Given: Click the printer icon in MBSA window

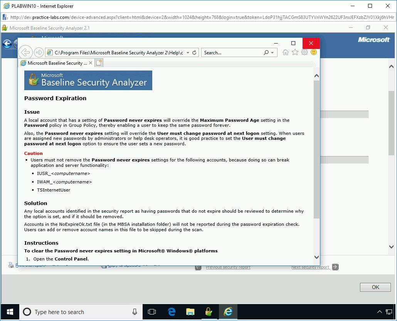Looking at the screenshot, I should pyautogui.click(x=11, y=265).
